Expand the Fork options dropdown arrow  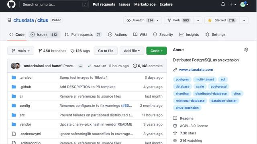click(198, 20)
